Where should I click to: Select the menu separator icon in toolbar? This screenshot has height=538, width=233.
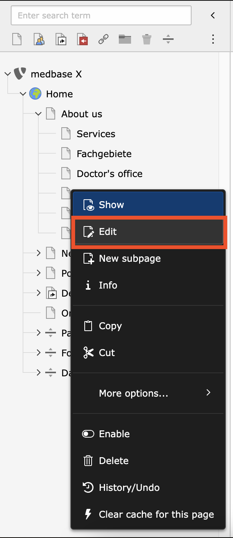pos(168,39)
